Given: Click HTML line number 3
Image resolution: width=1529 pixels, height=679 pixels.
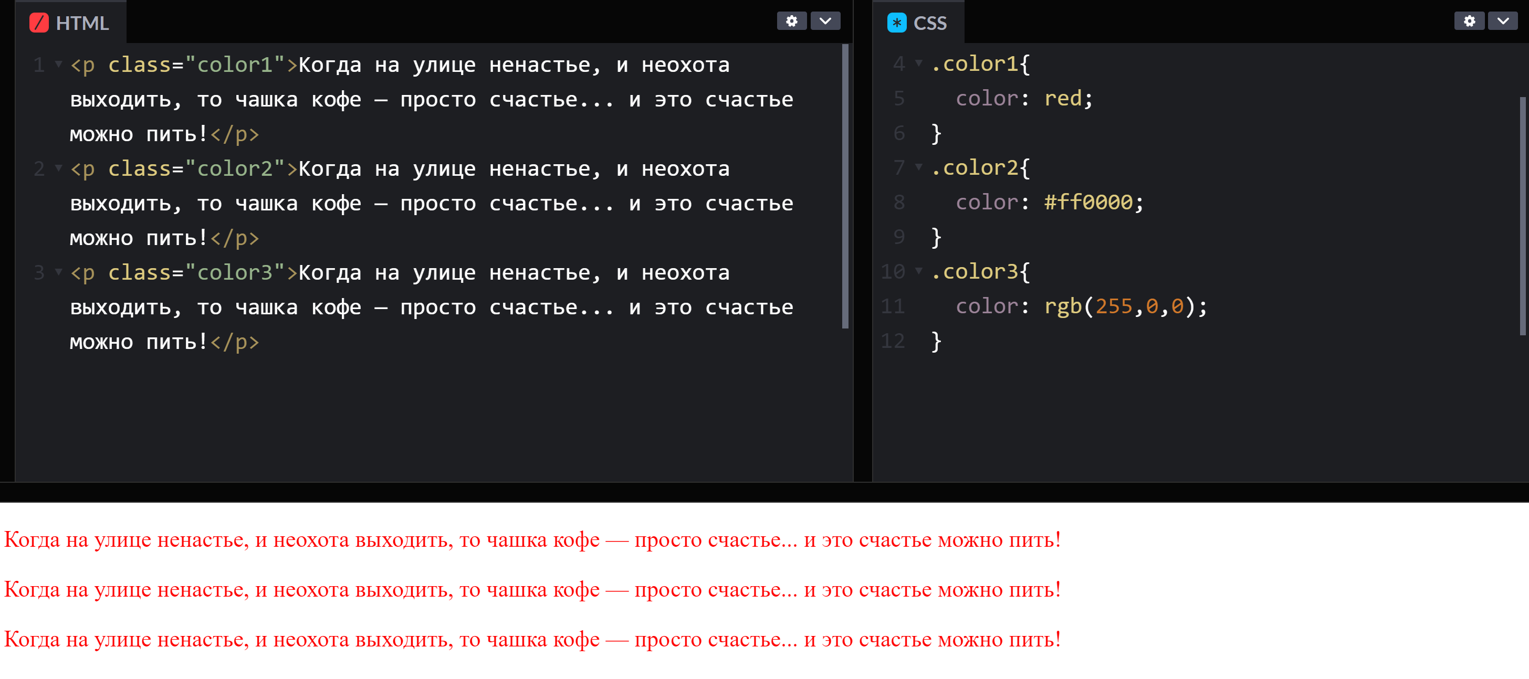Looking at the screenshot, I should (x=39, y=273).
